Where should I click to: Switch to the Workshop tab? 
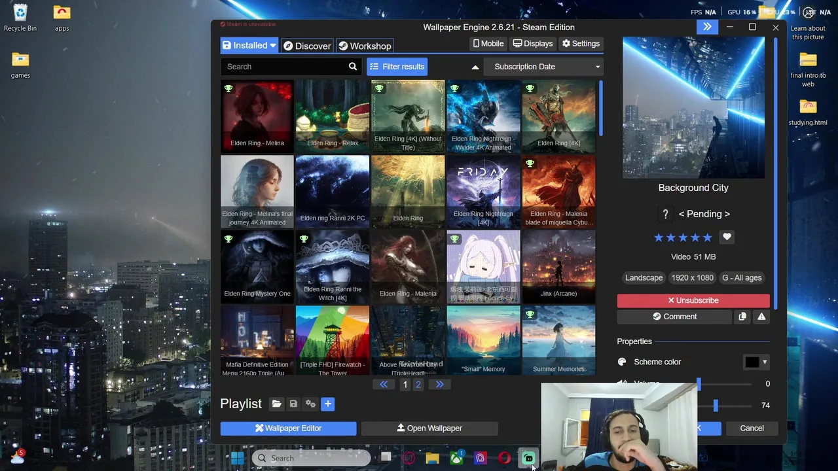click(365, 46)
